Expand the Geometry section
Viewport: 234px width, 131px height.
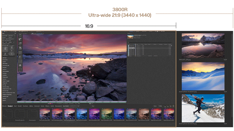[x=5, y=60]
